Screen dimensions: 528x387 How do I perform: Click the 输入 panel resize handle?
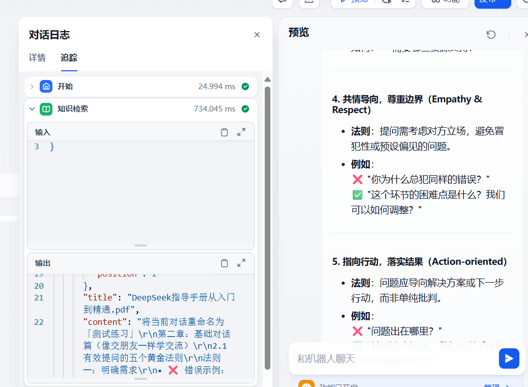141,245
